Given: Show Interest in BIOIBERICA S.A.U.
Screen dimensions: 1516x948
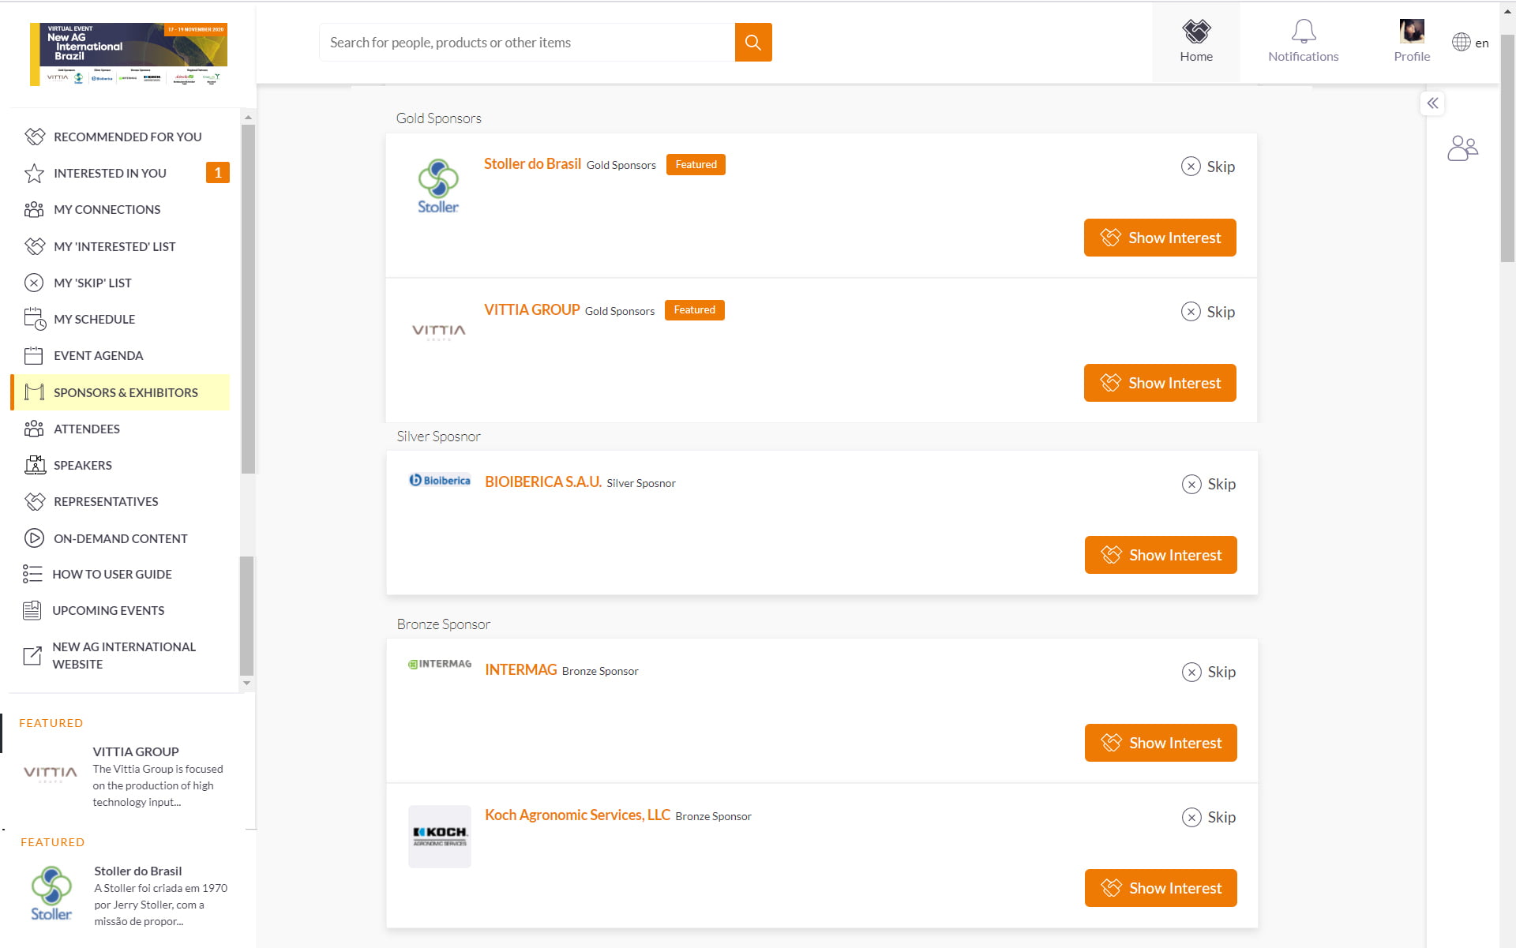Looking at the screenshot, I should (1161, 555).
